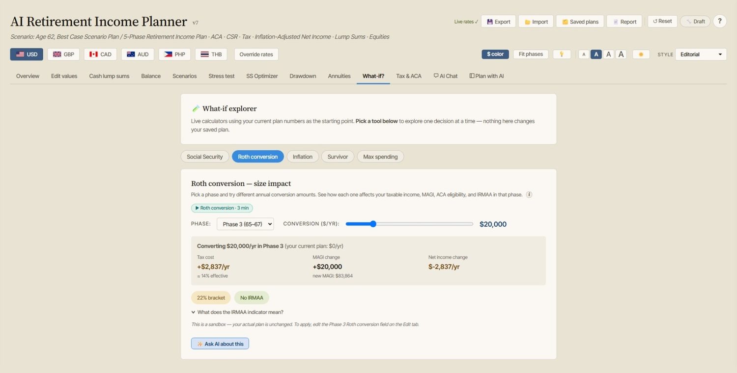The width and height of the screenshot is (737, 373).
Task: Click Ask AI about this button
Action: point(220,344)
